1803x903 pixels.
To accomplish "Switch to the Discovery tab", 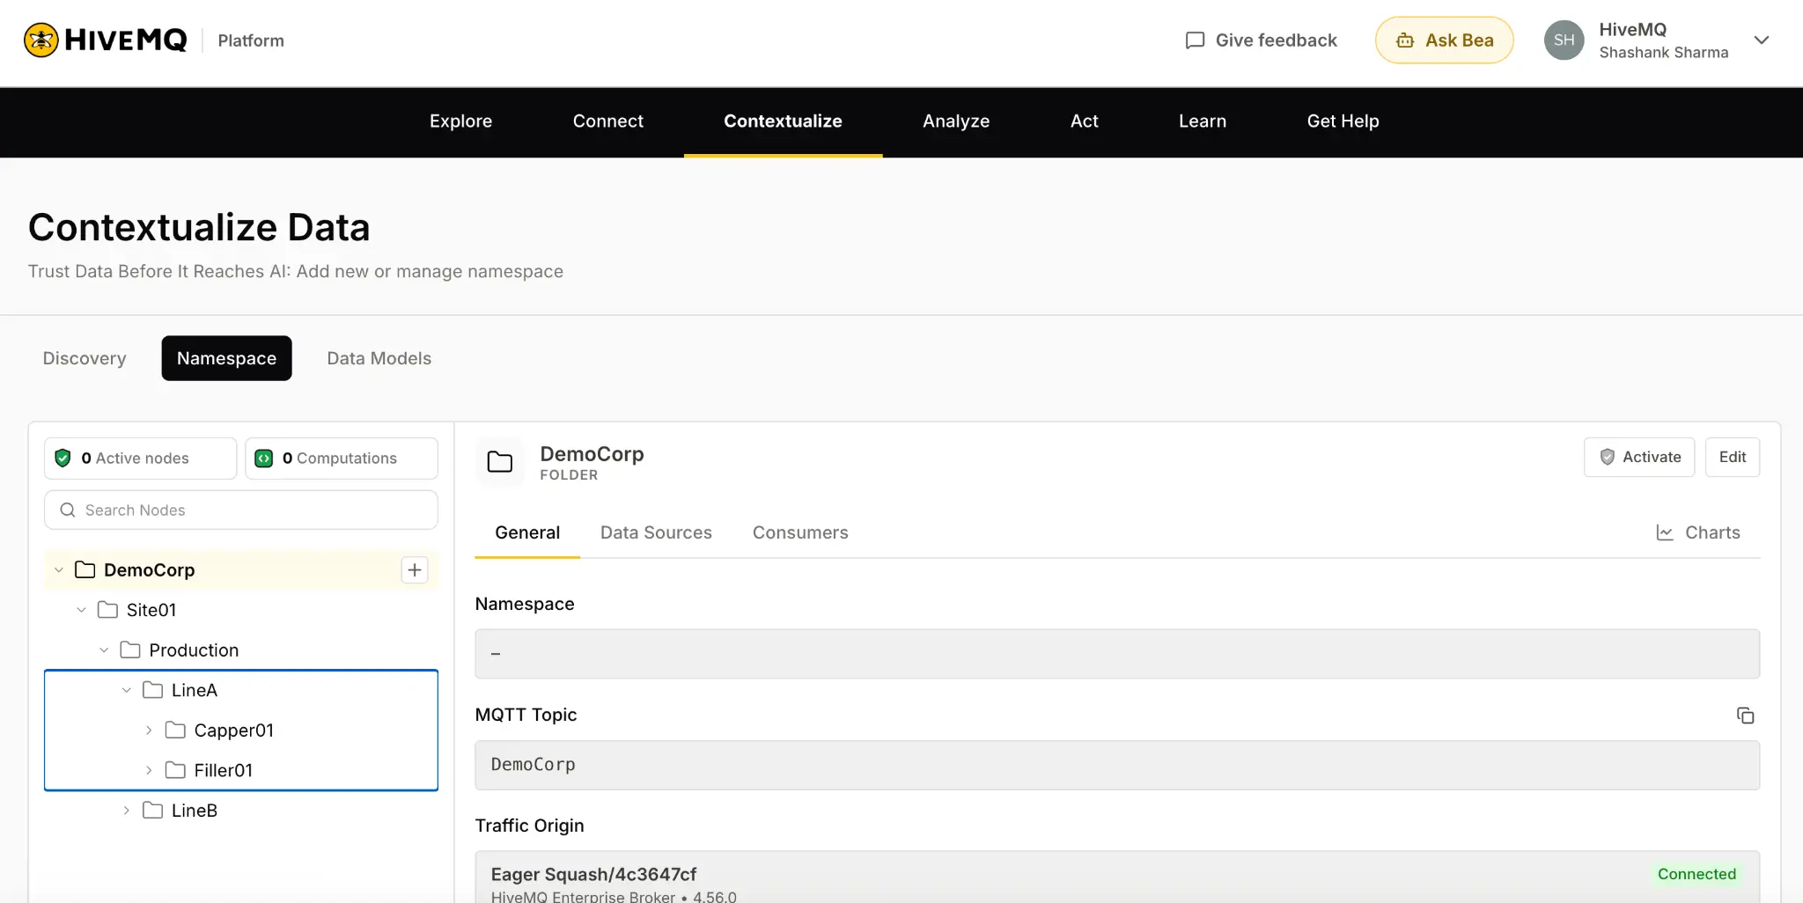I will click(85, 358).
